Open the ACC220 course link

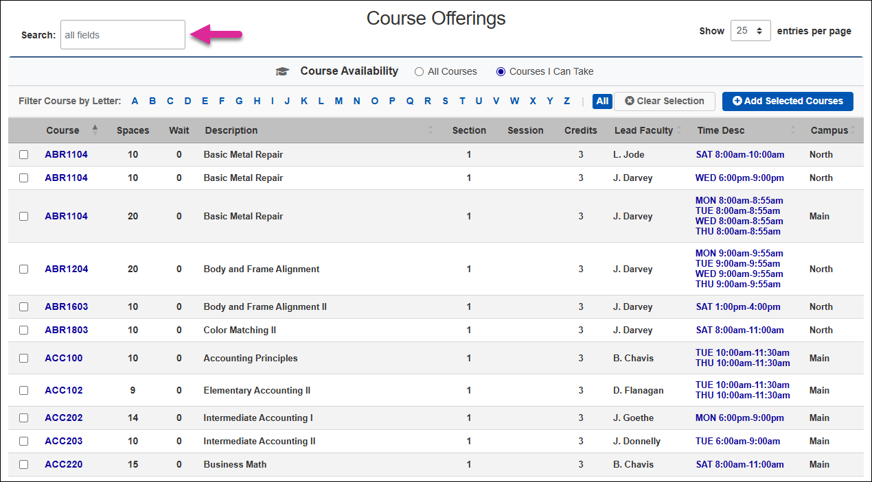(x=64, y=464)
